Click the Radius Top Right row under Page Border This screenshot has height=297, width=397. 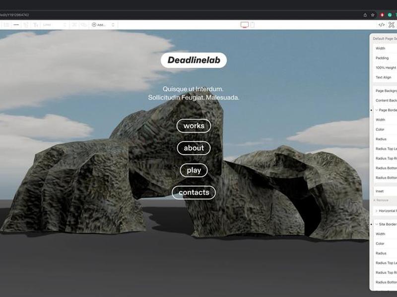pos(385,158)
